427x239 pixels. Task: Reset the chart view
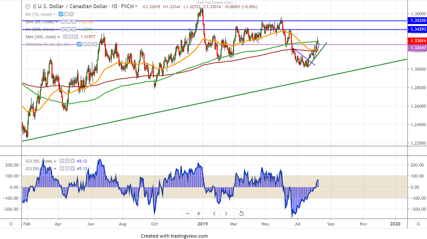click(241, 214)
